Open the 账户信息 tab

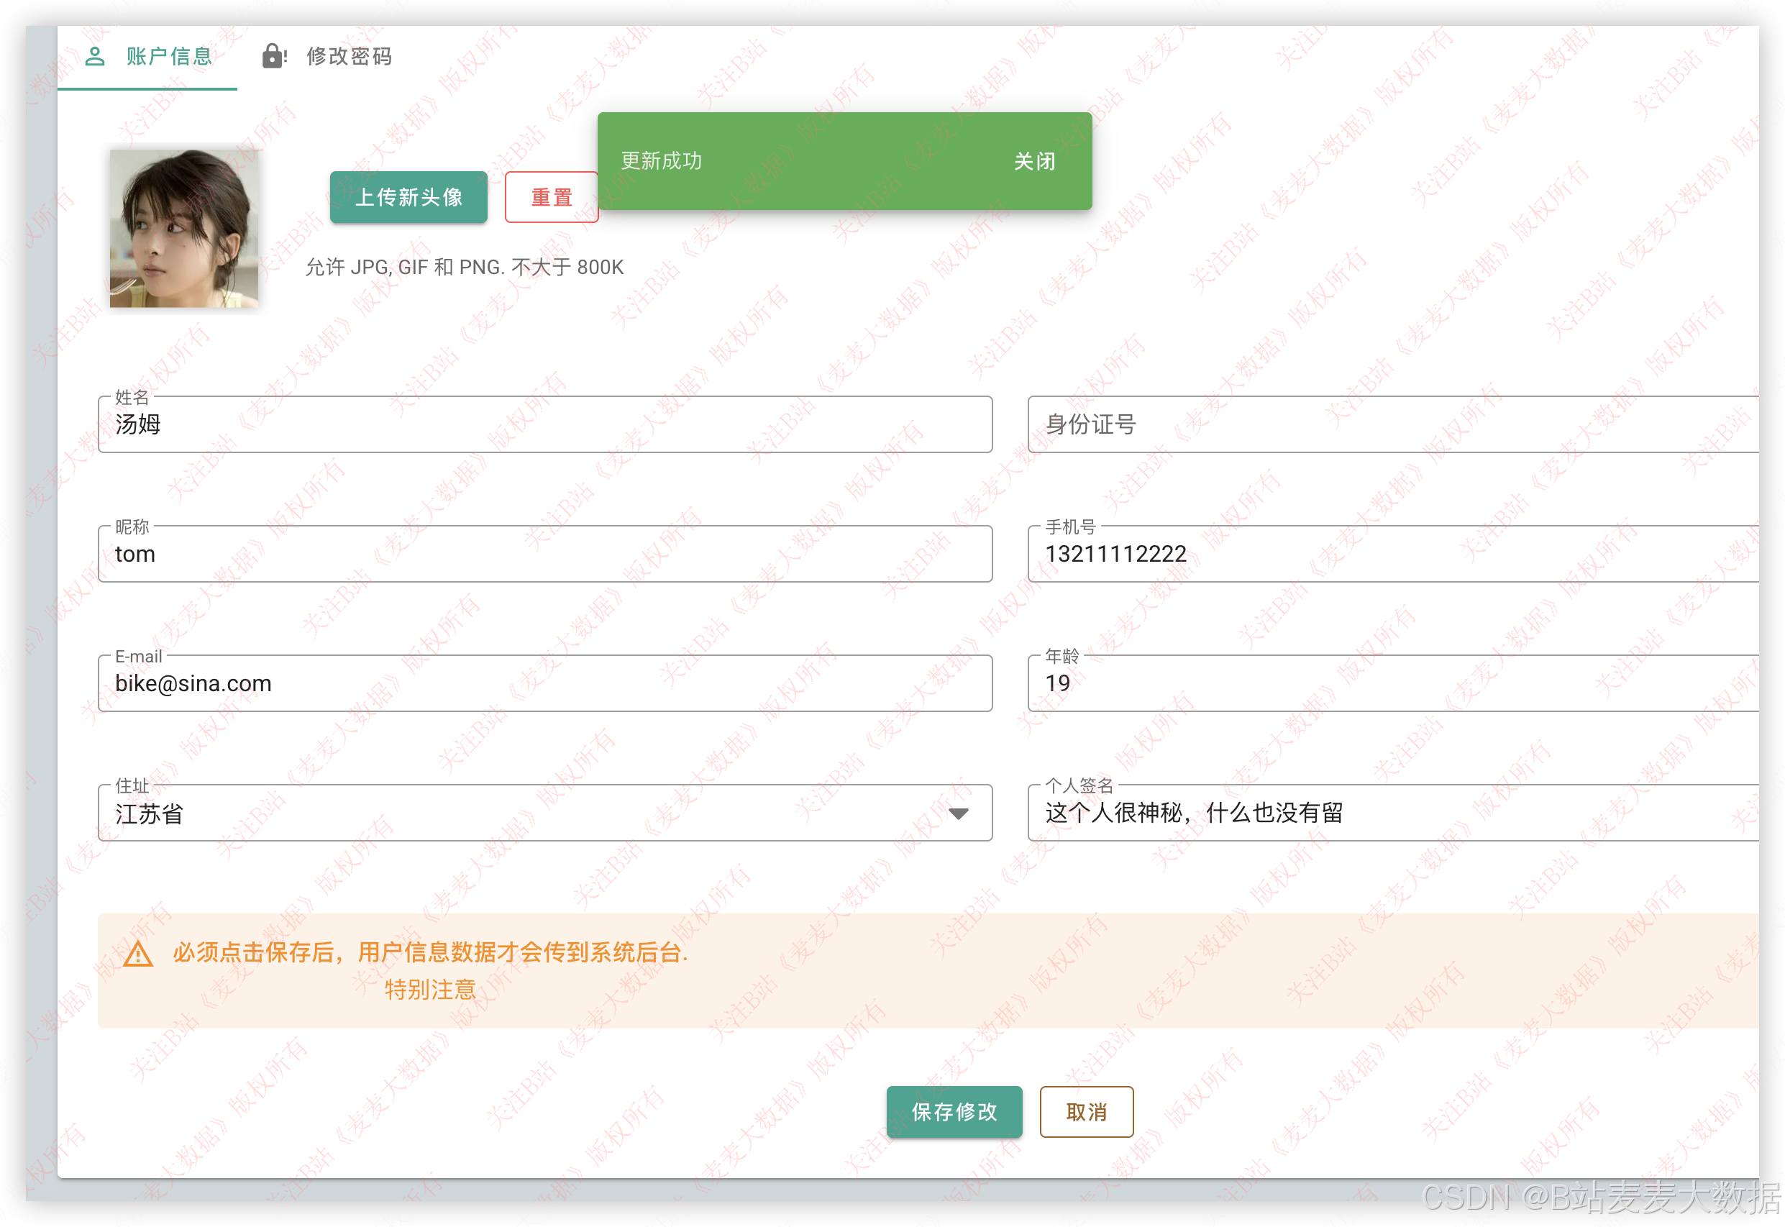168,56
